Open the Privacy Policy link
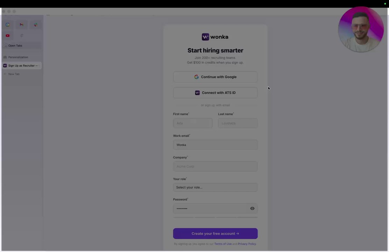Image resolution: width=389 pixels, height=252 pixels. coord(247,244)
